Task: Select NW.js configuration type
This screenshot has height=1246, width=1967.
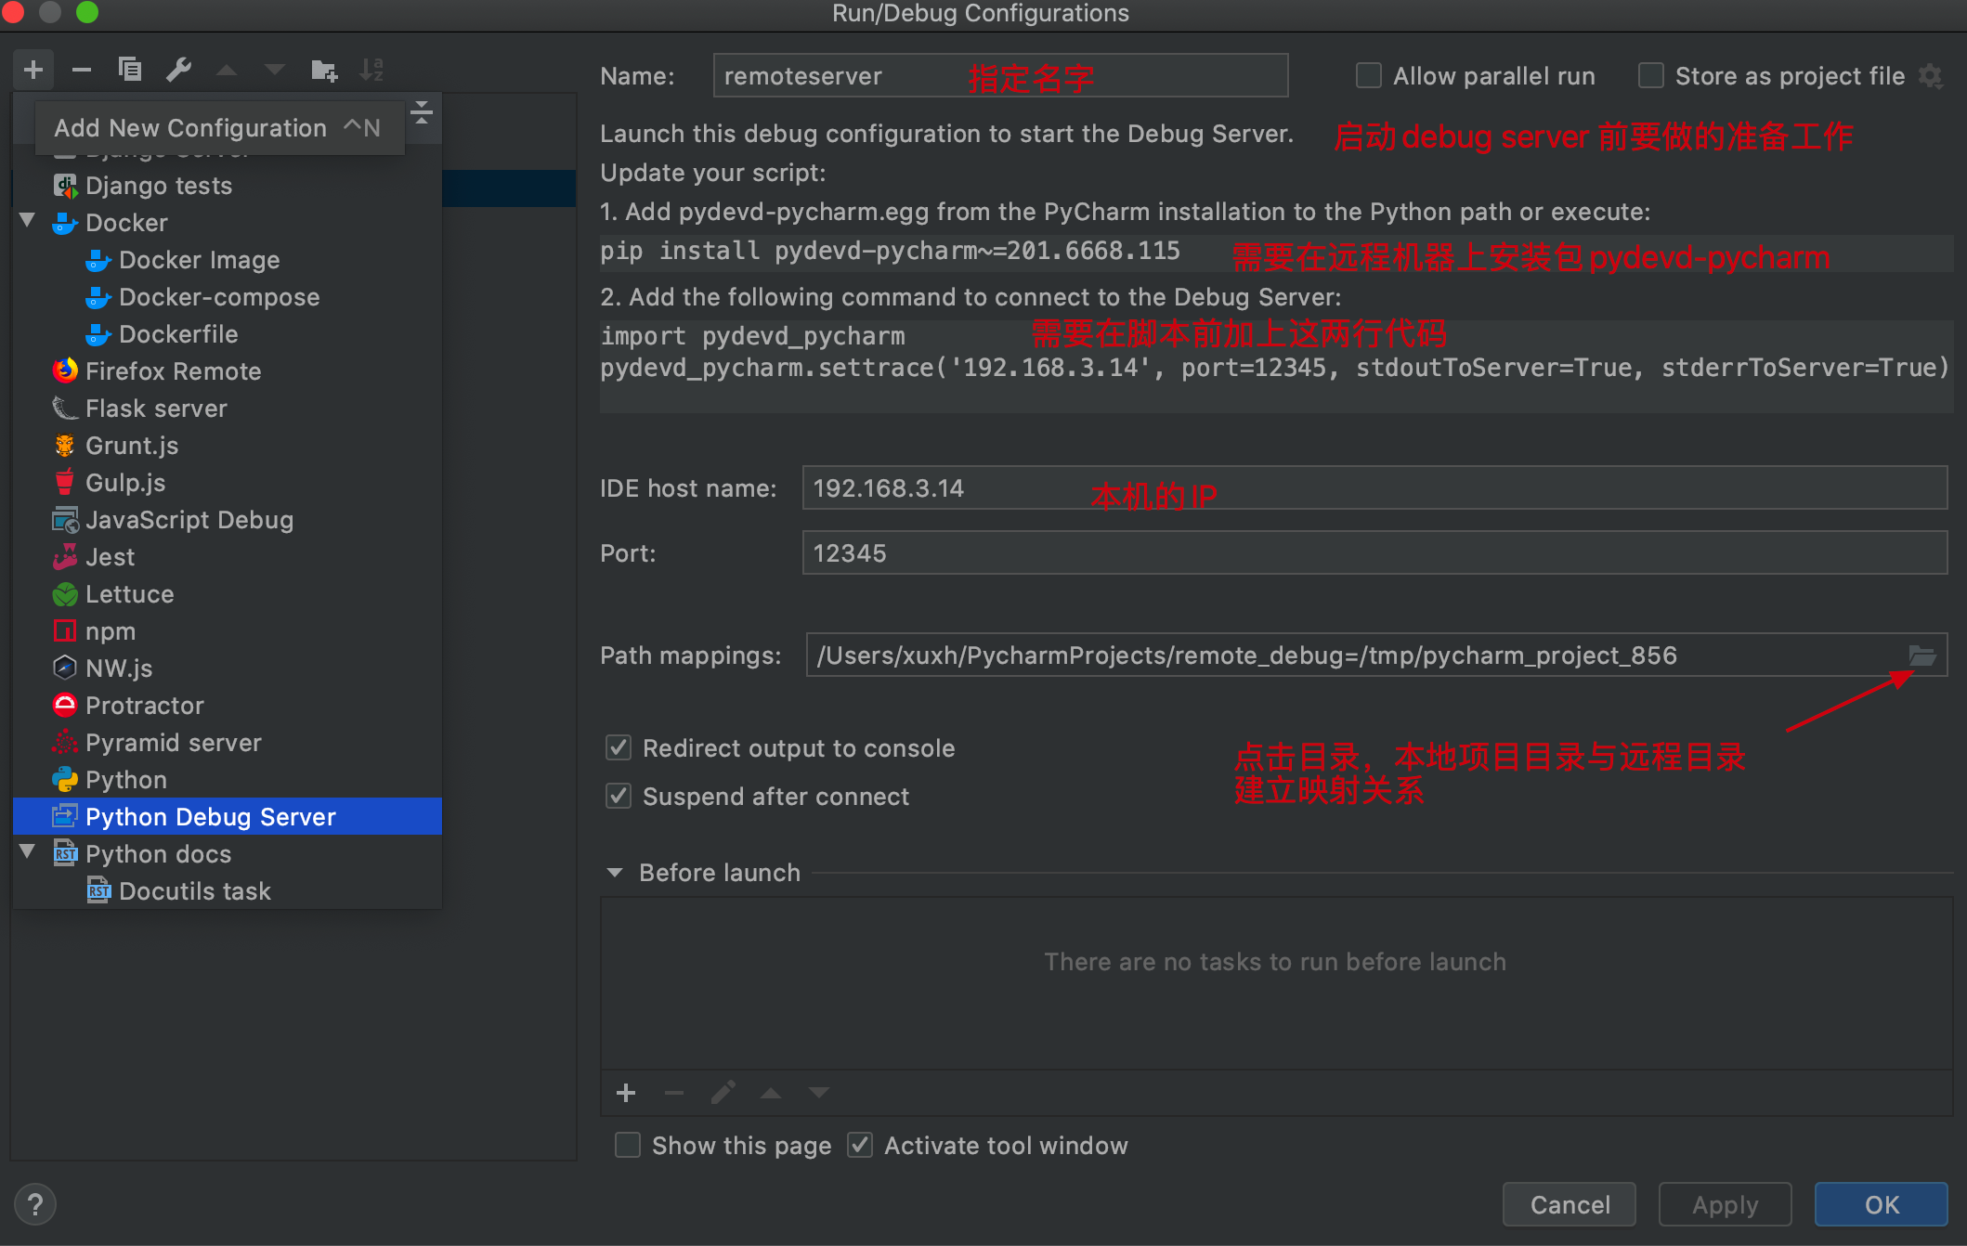Action: tap(228, 668)
